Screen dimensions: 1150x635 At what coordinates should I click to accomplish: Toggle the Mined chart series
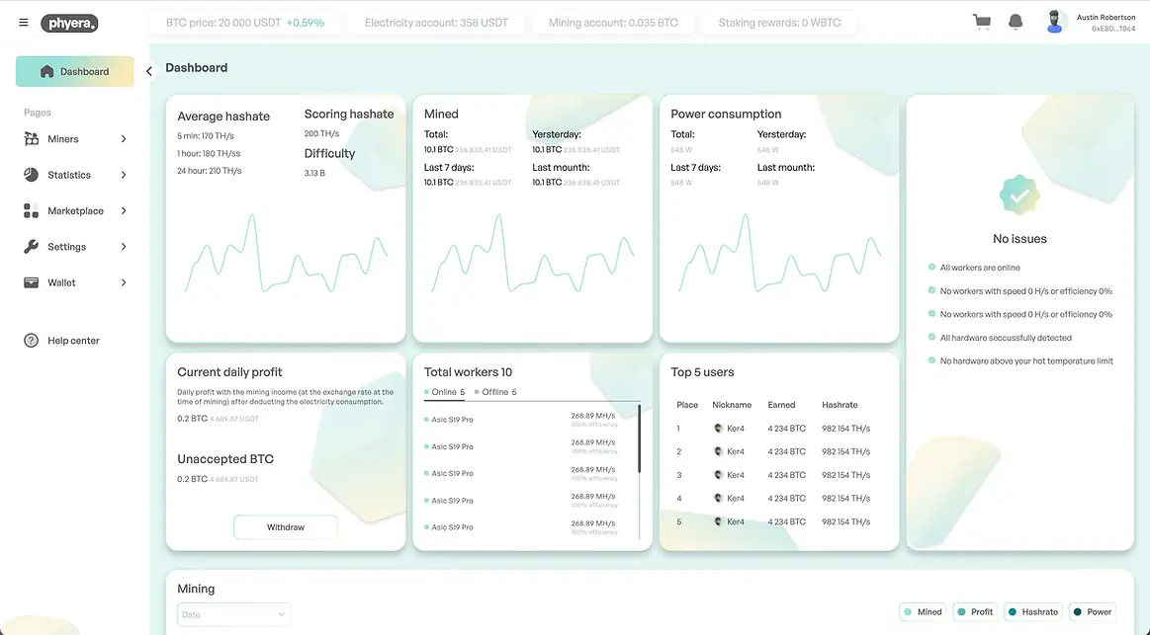pyautogui.click(x=923, y=612)
